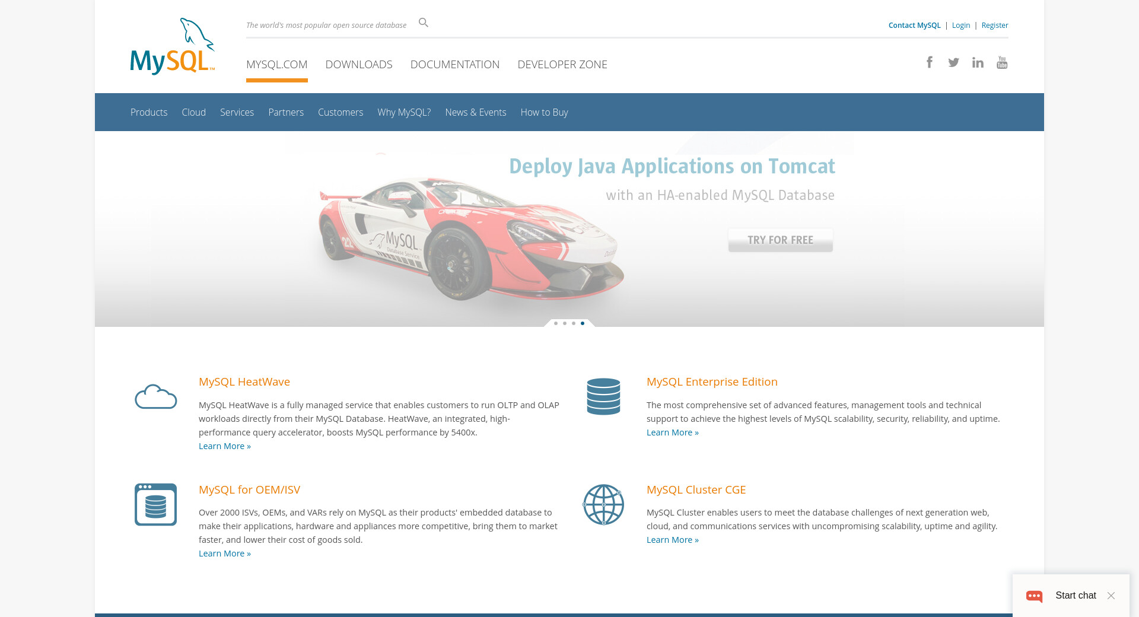
Task: Select the first carousel slide dot
Action: (x=556, y=323)
